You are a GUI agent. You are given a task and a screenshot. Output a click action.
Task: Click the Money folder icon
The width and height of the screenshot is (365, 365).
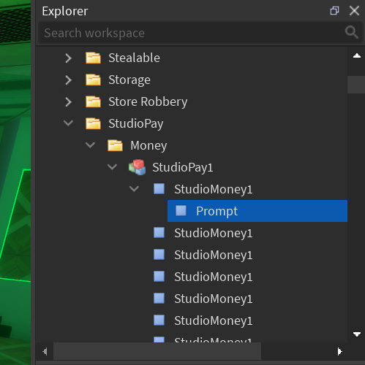click(115, 145)
